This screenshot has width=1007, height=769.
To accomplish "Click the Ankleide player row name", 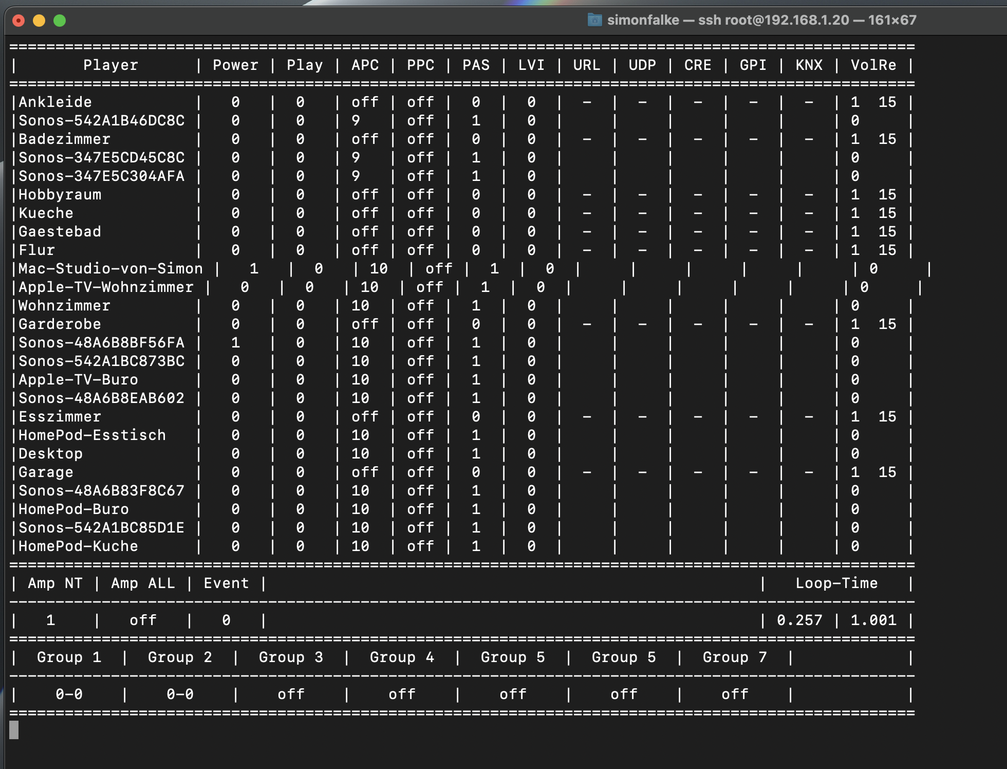I will (55, 102).
